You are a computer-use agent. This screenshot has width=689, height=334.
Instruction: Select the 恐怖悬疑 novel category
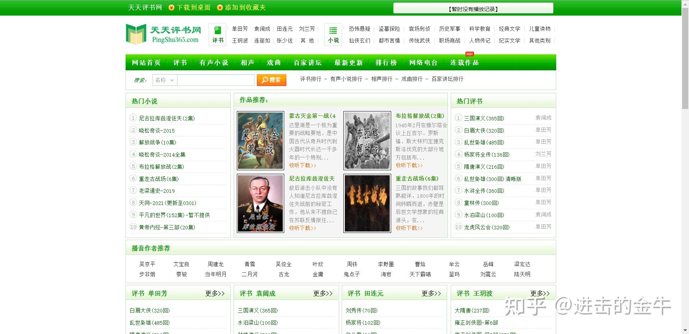coord(360,29)
